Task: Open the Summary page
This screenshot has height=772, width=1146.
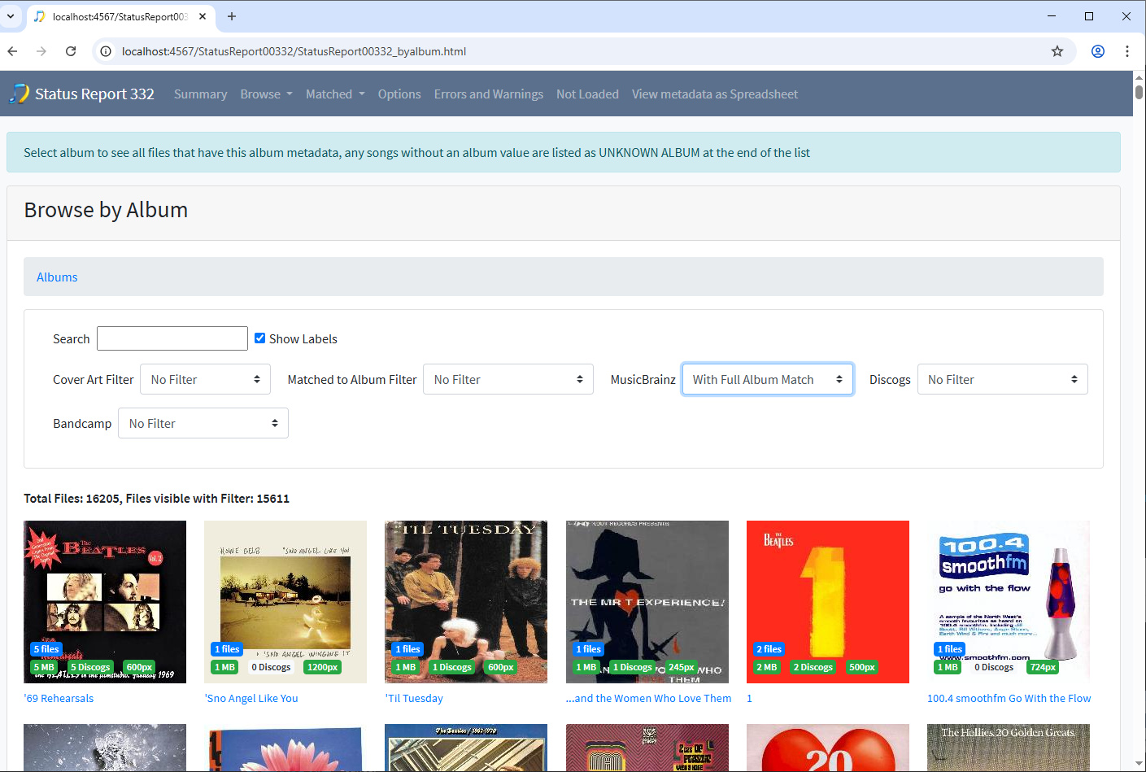Action: pos(200,94)
